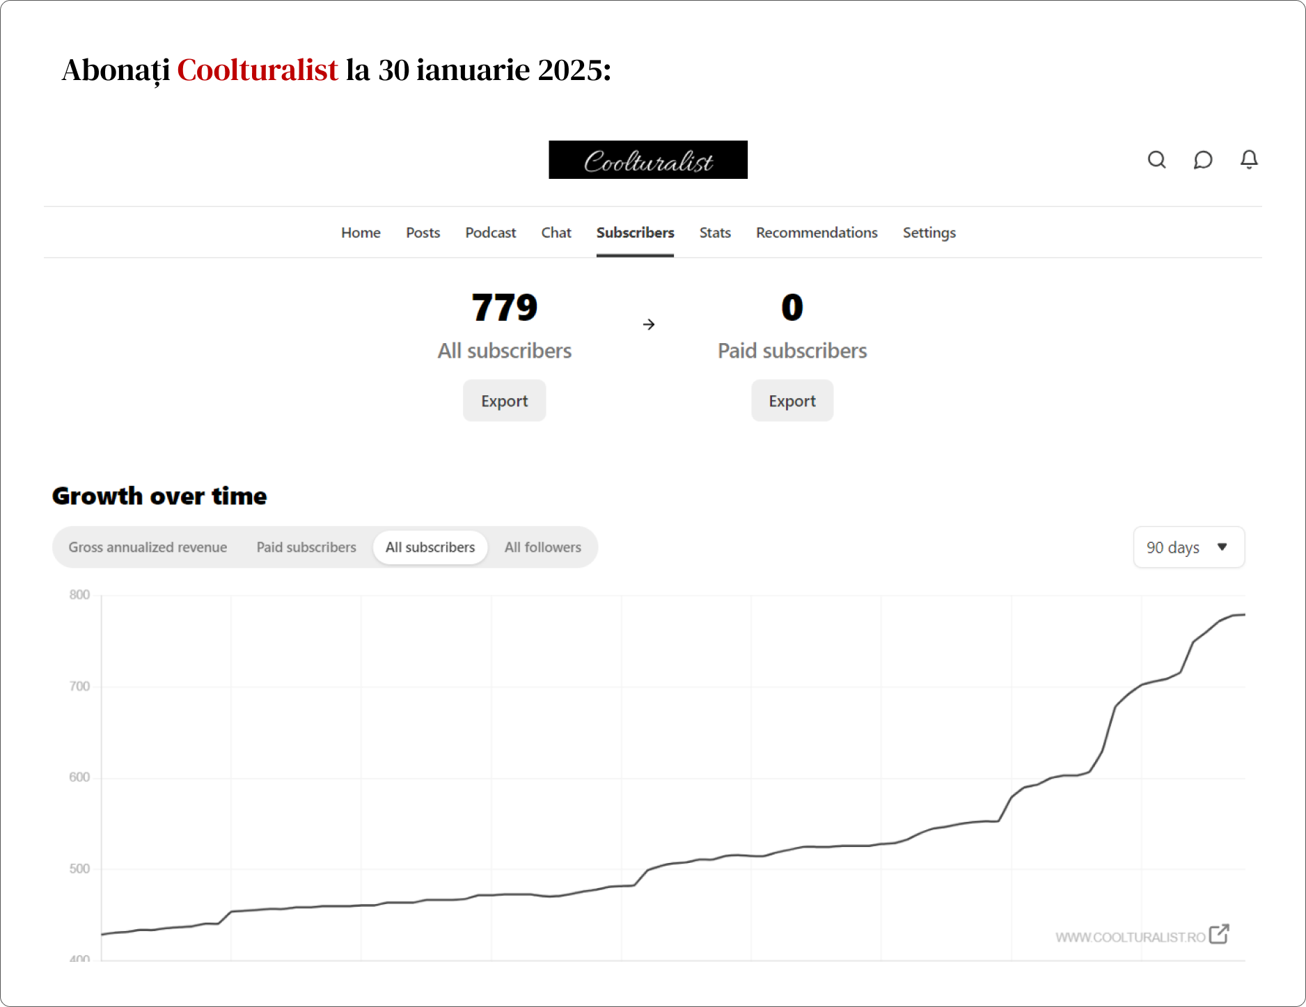The height and width of the screenshot is (1007, 1306).
Task: Click the "All subscribers" label under 779
Action: tap(505, 351)
